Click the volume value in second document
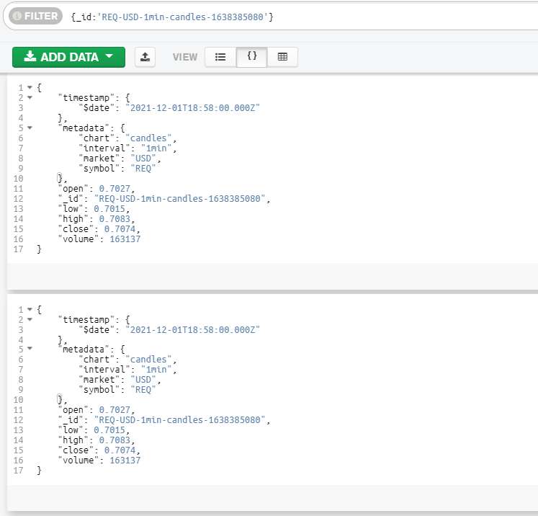 click(125, 461)
